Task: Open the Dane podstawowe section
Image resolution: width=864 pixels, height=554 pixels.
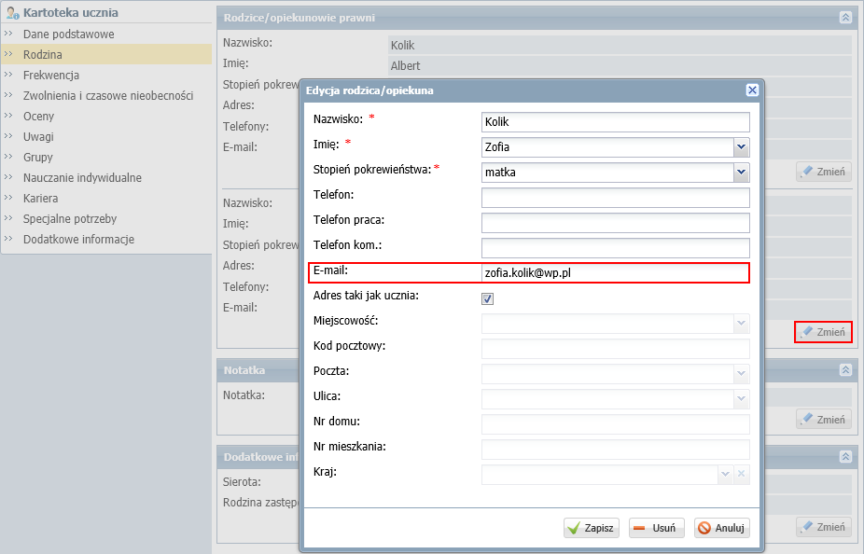Action: [68, 35]
